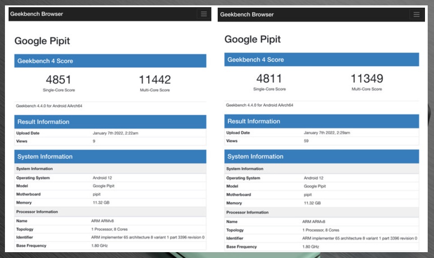The image size is (434, 258).
Task: Click motherboard value pipit in right panel
Action: coord(308,195)
